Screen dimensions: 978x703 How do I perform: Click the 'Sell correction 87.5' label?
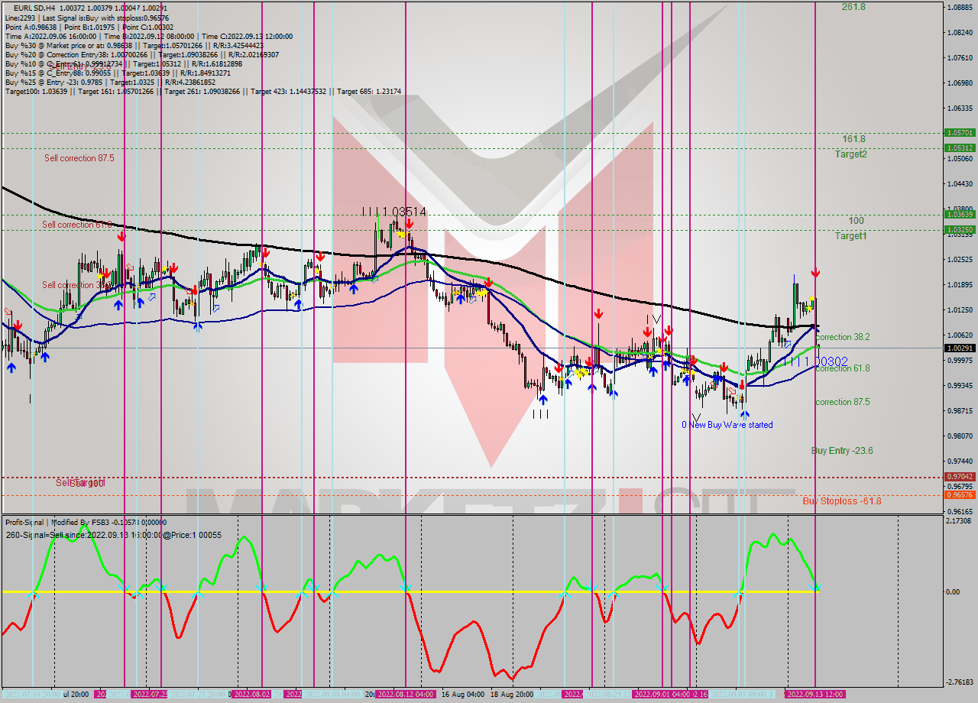(79, 158)
